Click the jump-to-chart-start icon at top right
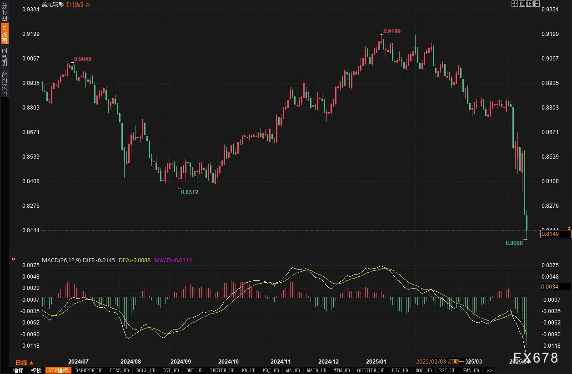Viewport: 572px width, 374px height. (522, 4)
